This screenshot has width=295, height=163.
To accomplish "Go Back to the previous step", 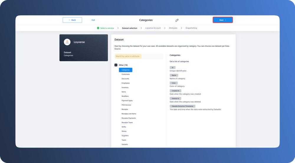I will point(72,20).
